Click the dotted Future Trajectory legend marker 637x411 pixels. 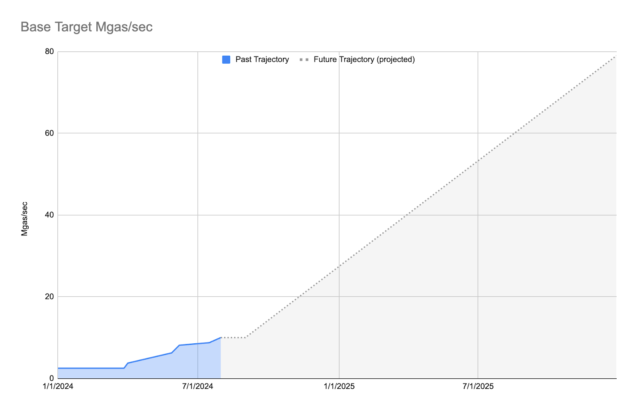(x=304, y=60)
